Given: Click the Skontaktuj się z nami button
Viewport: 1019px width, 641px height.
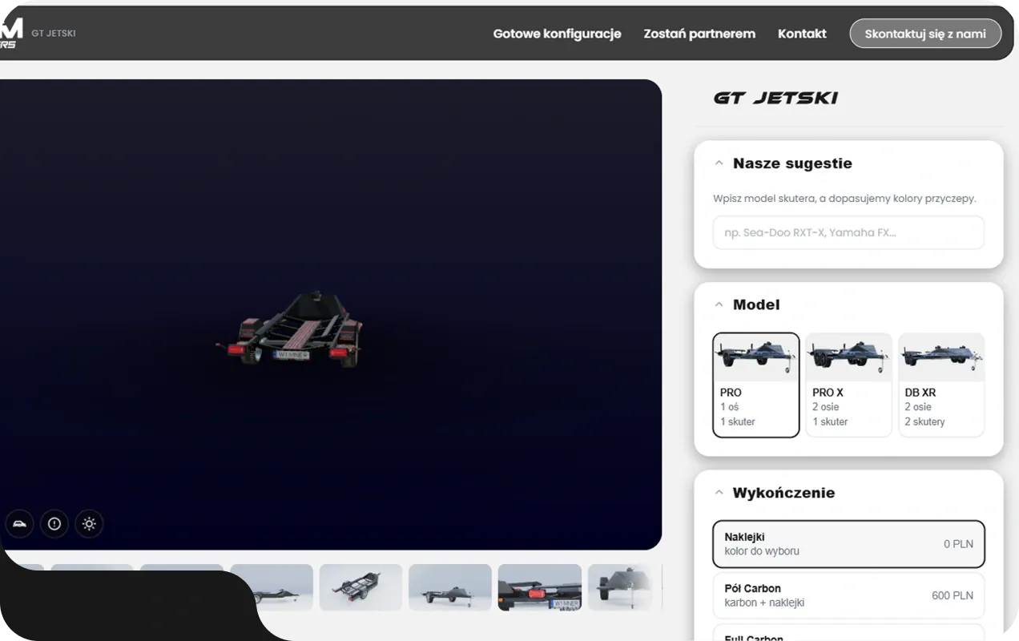Looking at the screenshot, I should (x=925, y=34).
